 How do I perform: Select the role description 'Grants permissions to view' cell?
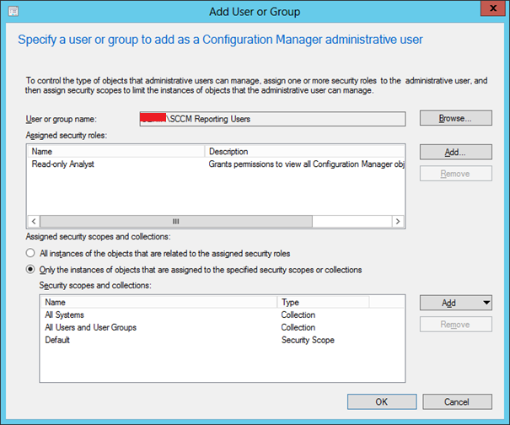[x=306, y=164]
